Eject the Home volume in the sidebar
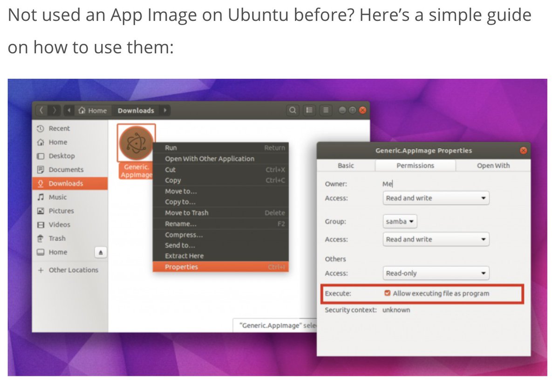Viewport: 559px width, 387px height. point(101,252)
